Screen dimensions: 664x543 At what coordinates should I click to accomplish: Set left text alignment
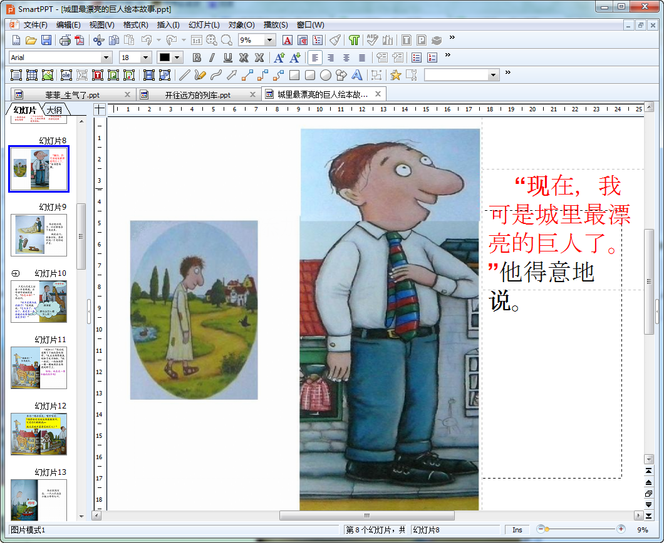(314, 58)
